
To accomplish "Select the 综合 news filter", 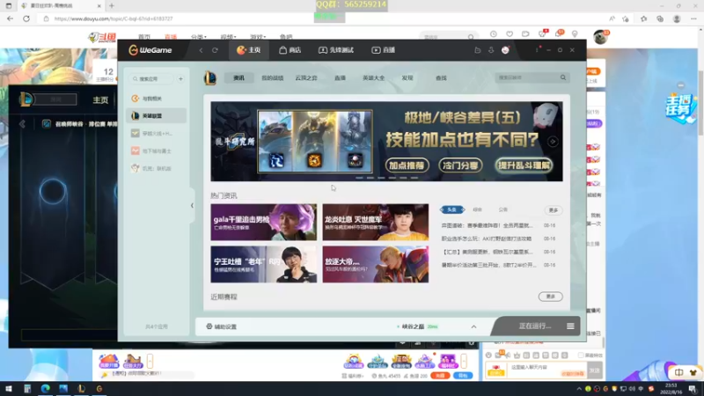I will click(477, 209).
